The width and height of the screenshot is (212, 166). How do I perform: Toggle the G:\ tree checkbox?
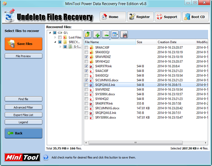(55, 33)
